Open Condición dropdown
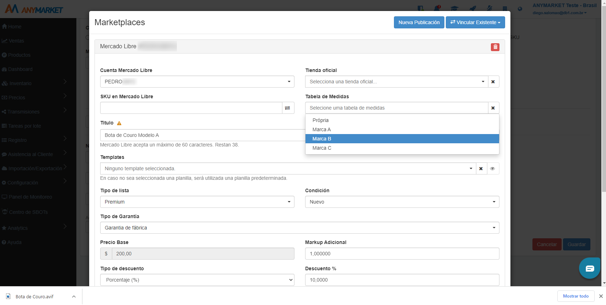606x305 pixels. [402, 202]
